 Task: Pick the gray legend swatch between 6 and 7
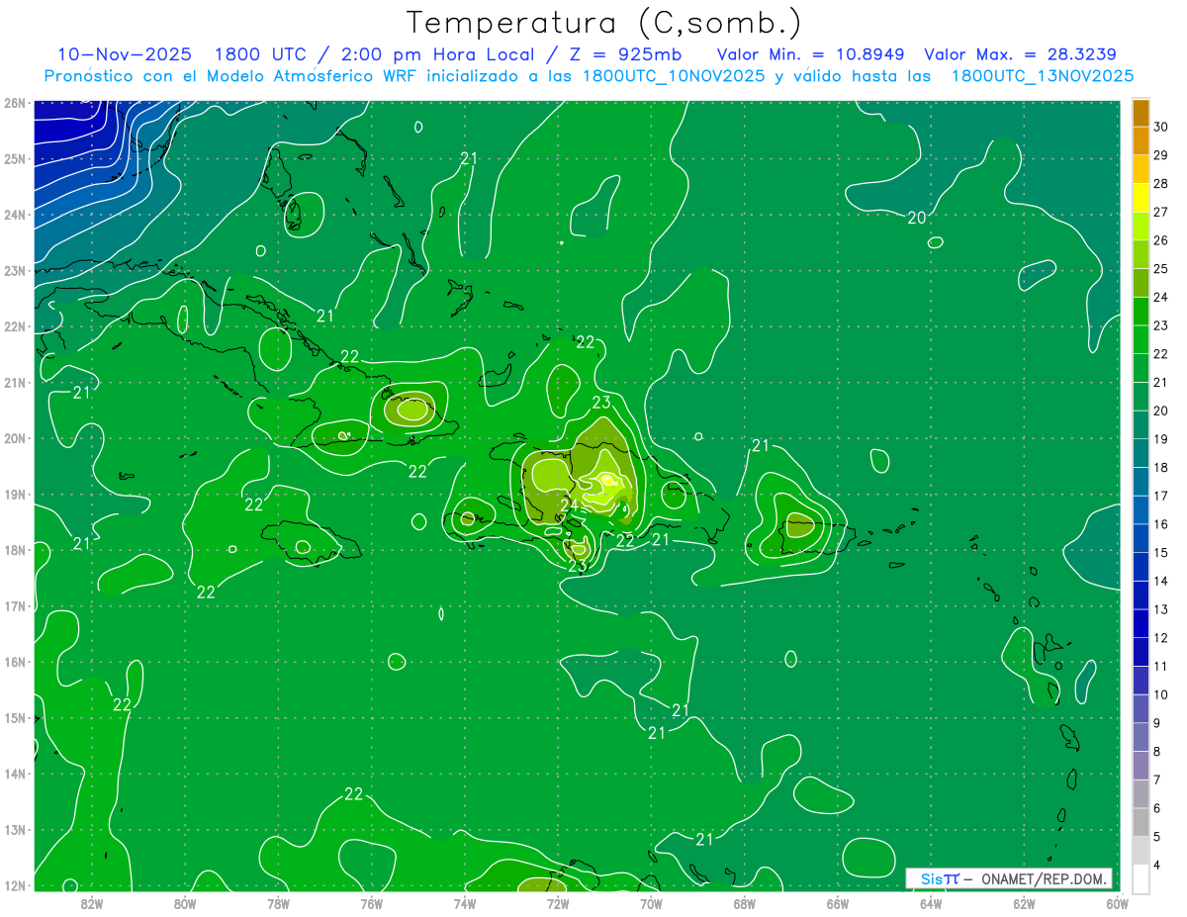coord(1141,793)
